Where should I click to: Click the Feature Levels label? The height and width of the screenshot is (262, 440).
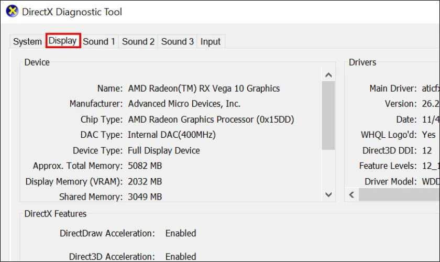tap(388, 166)
